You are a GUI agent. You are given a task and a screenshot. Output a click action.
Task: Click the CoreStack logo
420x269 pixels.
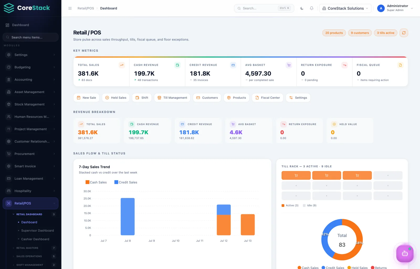pos(27,8)
